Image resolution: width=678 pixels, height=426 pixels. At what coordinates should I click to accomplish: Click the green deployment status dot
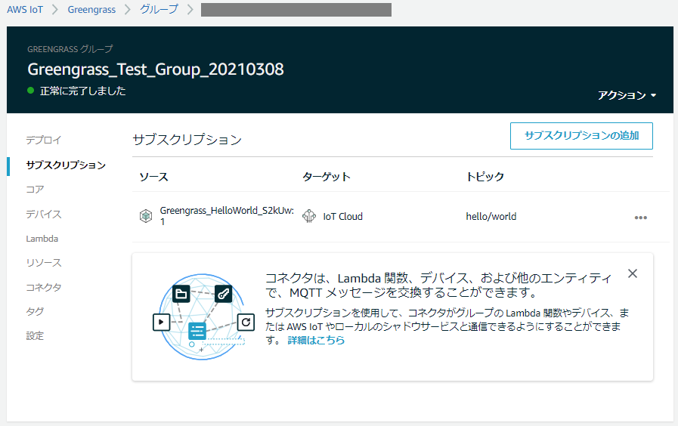pyautogui.click(x=31, y=91)
